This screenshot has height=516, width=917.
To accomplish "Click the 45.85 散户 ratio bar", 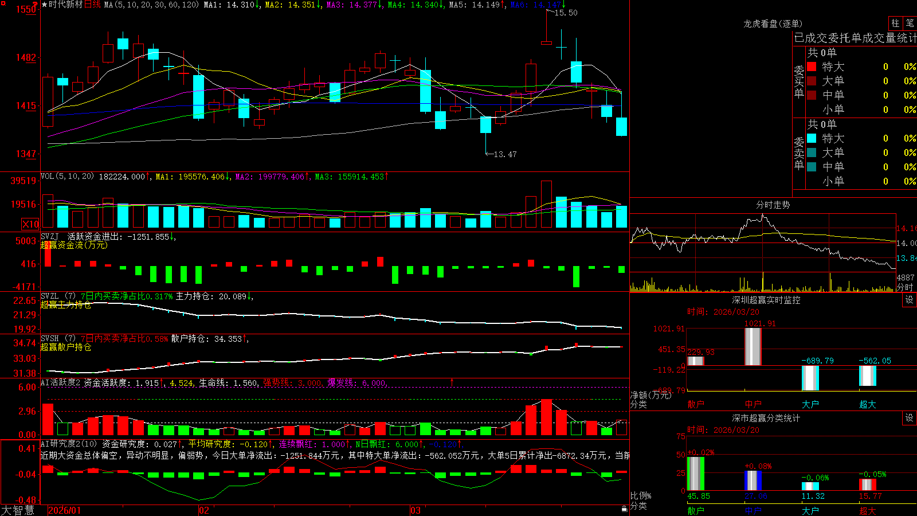I will click(x=695, y=474).
